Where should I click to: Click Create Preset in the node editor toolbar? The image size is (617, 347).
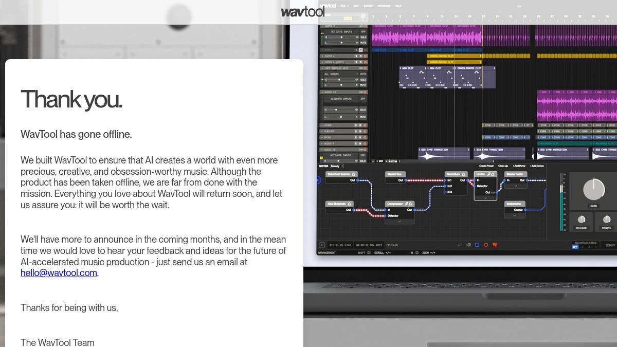tap(486, 166)
